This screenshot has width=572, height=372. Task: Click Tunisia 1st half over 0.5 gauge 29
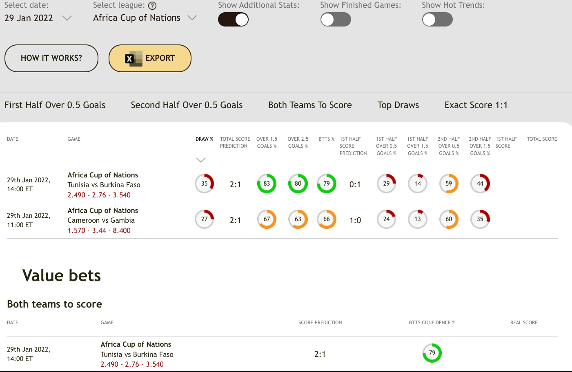point(386,184)
